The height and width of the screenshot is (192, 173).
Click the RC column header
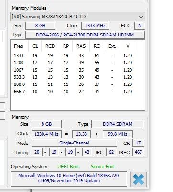coord(97,46)
